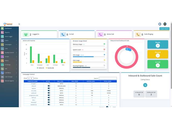Click the Logged In users icon
The image size is (172, 129).
26,34
